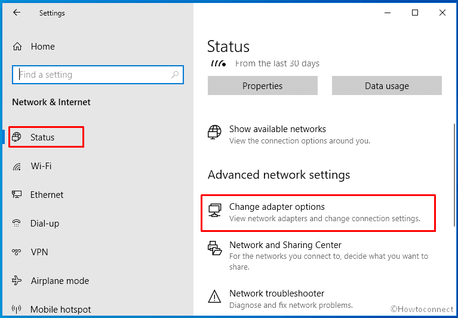
Task: Click the Status globe icon
Action: tap(16, 137)
